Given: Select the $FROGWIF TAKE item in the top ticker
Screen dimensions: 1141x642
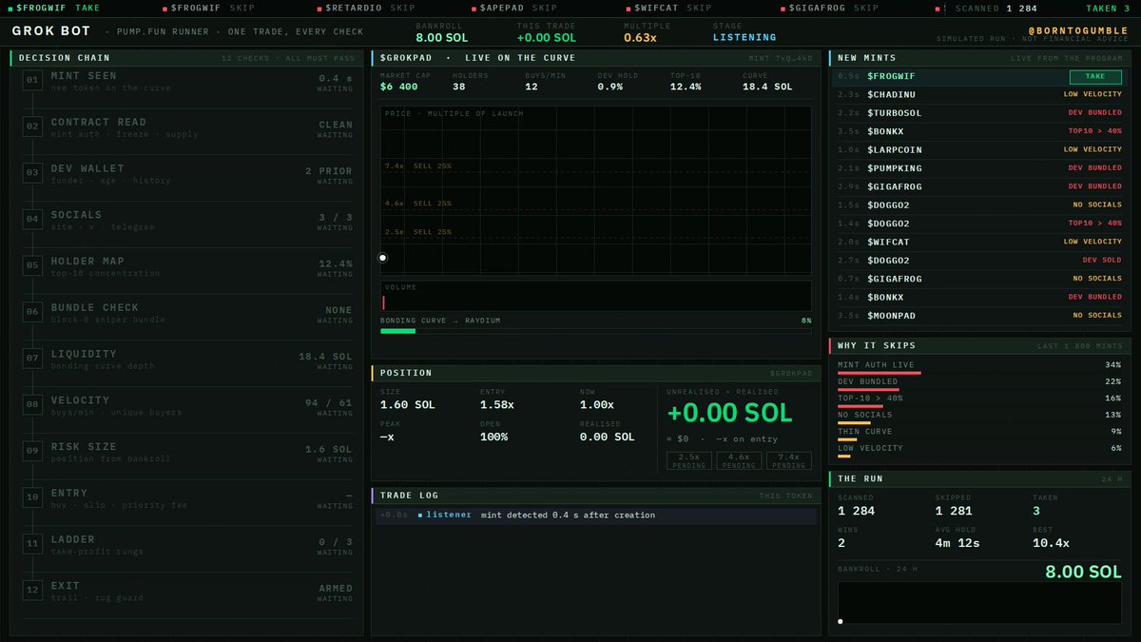Looking at the screenshot, I should coord(52,8).
